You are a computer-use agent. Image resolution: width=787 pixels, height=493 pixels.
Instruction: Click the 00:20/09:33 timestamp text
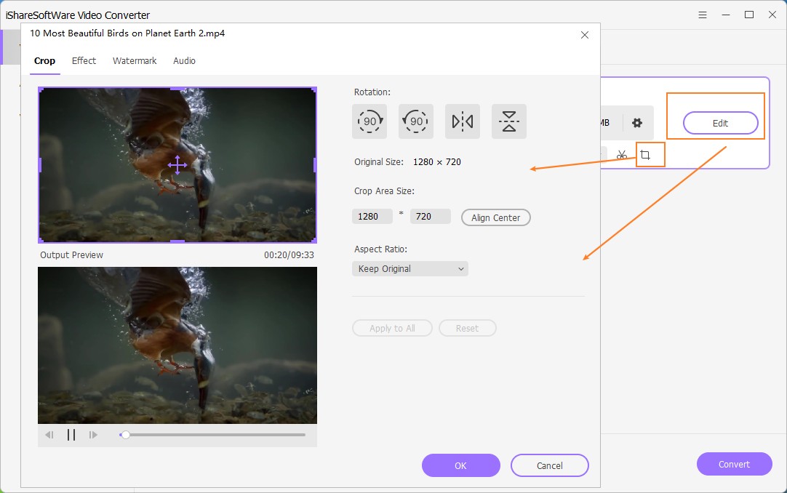click(x=289, y=255)
